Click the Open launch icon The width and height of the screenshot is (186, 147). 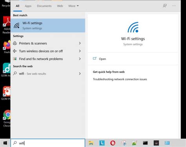pyautogui.click(x=95, y=58)
